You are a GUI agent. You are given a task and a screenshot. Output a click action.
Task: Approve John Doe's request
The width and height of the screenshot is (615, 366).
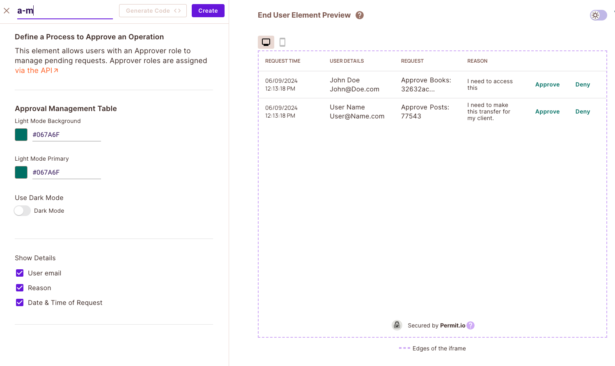547,84
